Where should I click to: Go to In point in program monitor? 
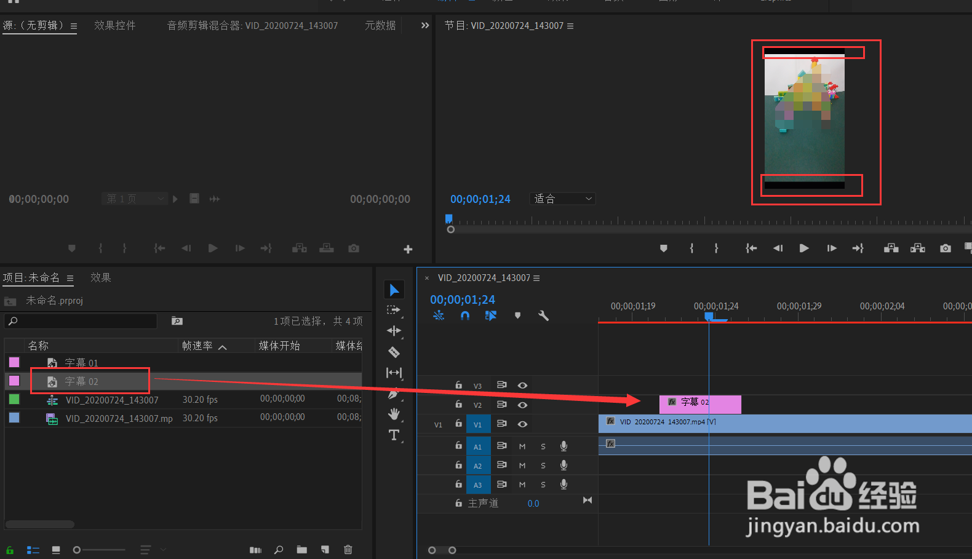click(751, 248)
